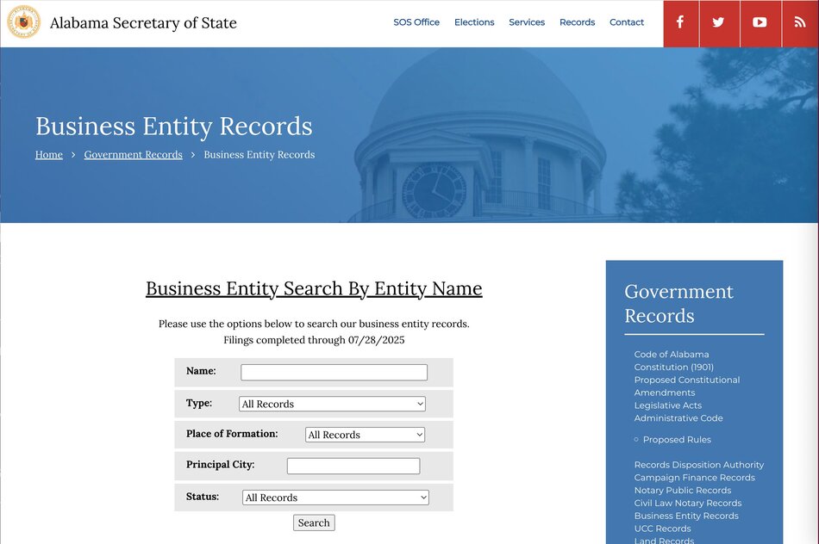Open Administrative Code sidebar link
819x544 pixels.
click(x=678, y=417)
